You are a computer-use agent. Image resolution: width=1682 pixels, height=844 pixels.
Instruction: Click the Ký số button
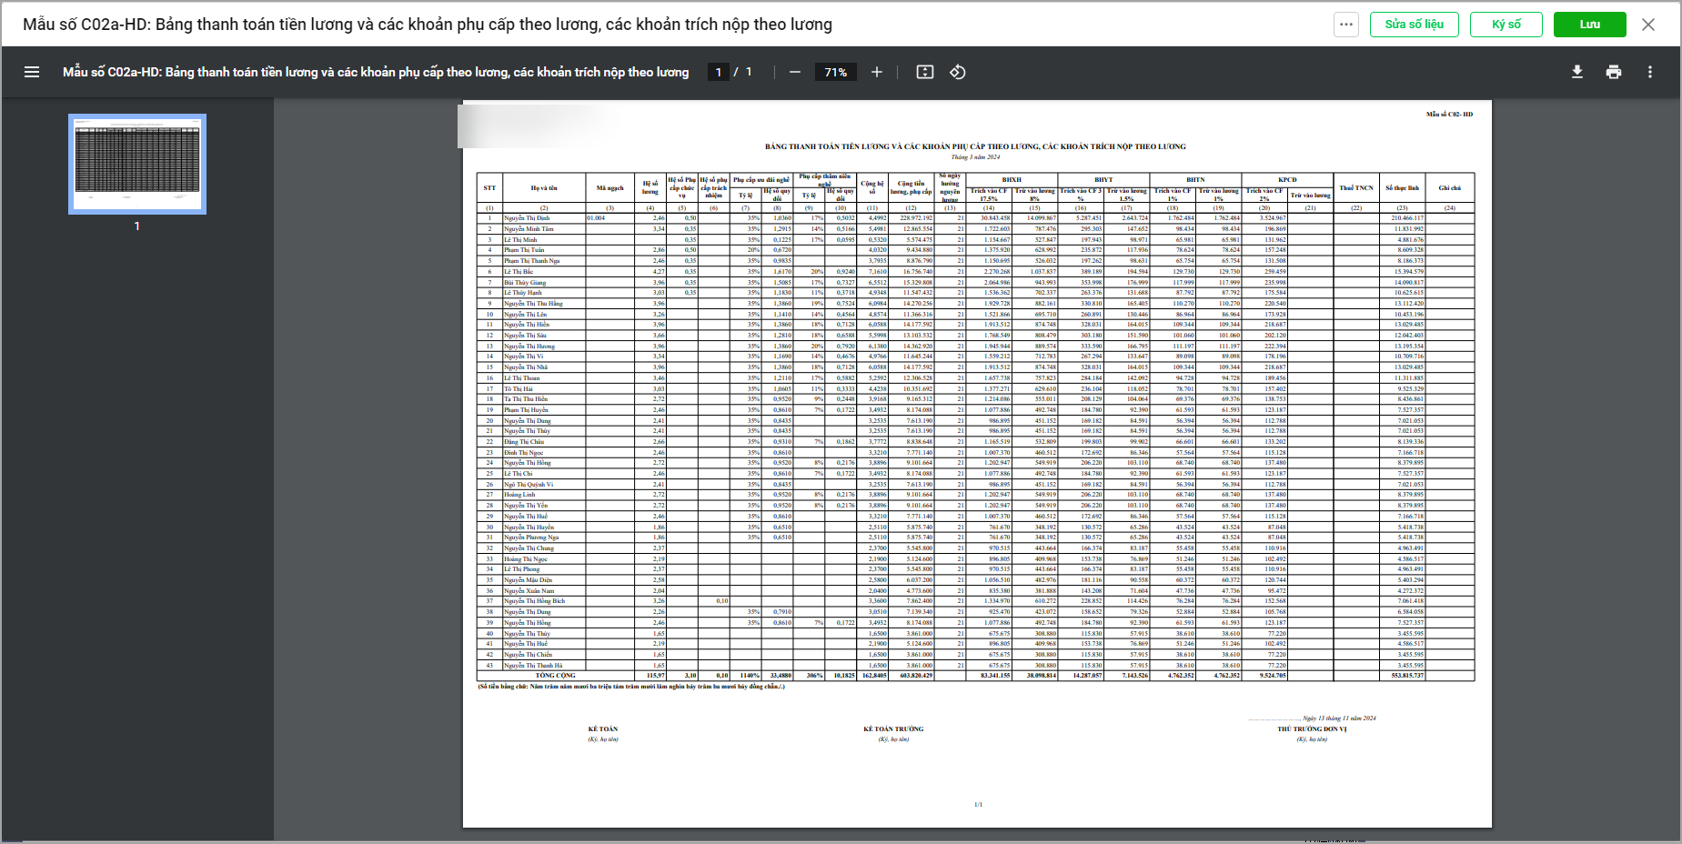click(1506, 25)
